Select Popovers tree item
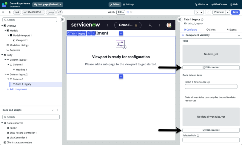The image size is (242, 145). 15,50
